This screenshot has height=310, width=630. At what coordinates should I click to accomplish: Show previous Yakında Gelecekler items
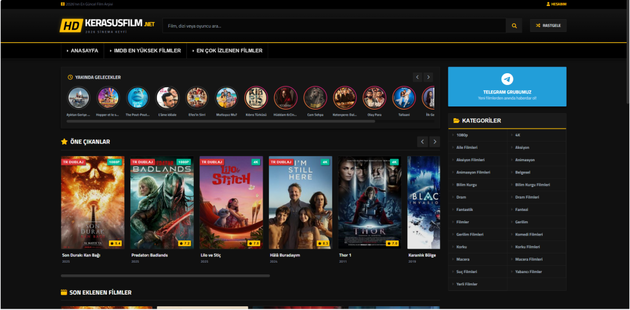click(417, 77)
